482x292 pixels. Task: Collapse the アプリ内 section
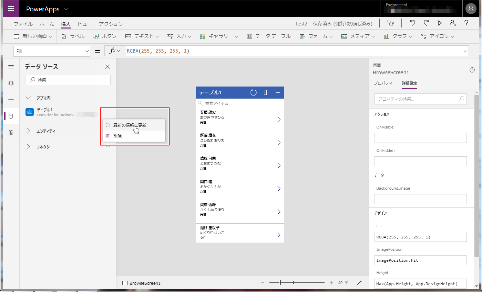pyautogui.click(x=28, y=98)
